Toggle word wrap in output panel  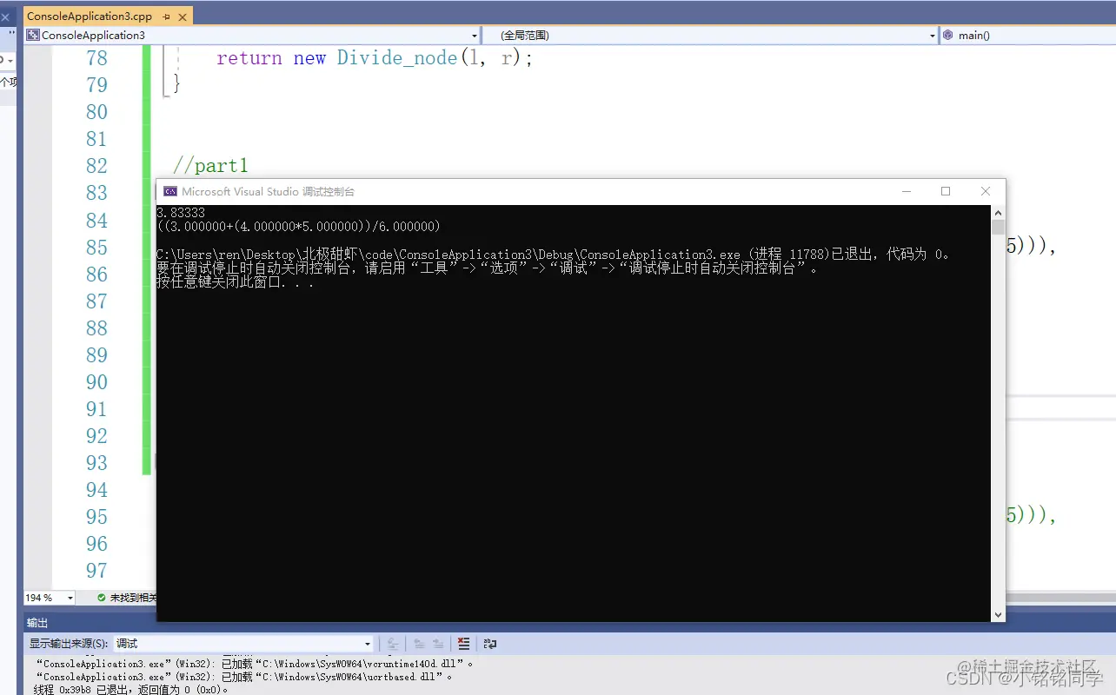coord(490,644)
